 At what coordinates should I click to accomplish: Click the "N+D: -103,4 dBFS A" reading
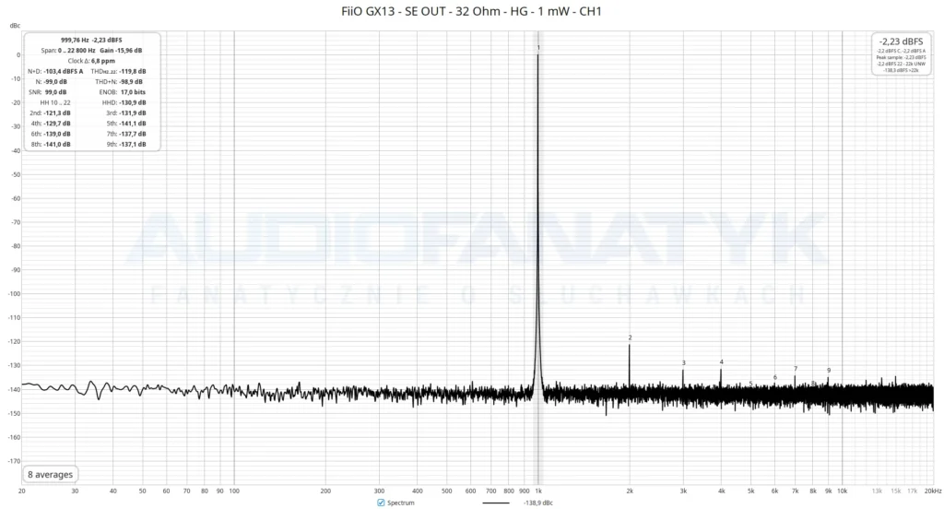pyautogui.click(x=55, y=71)
